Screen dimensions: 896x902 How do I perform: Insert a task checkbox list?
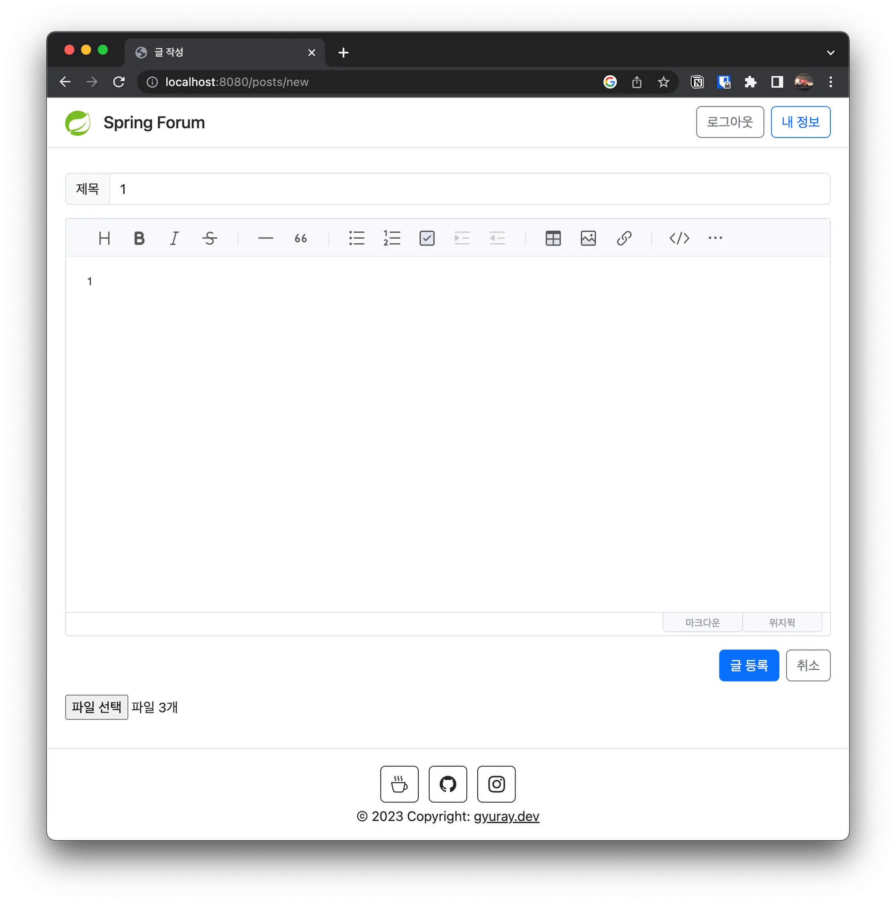(x=427, y=239)
